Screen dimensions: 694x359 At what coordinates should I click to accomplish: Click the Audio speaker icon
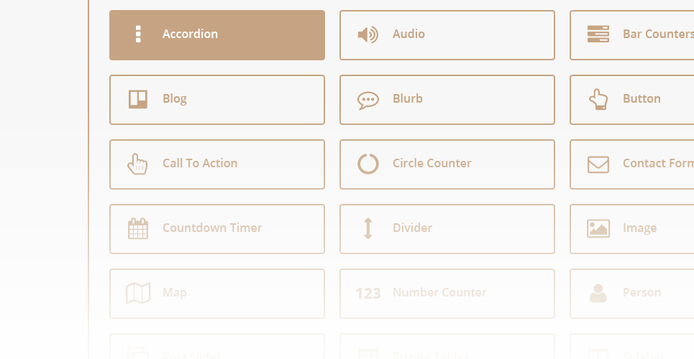coord(368,34)
